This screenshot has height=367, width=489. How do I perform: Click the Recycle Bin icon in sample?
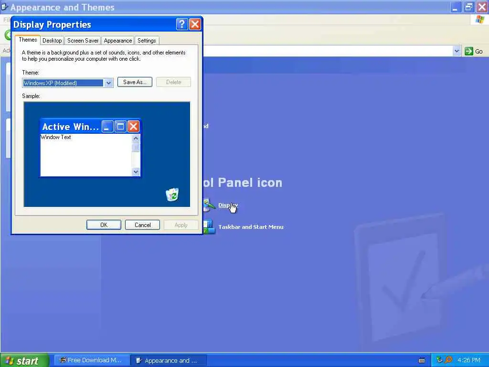pyautogui.click(x=172, y=194)
